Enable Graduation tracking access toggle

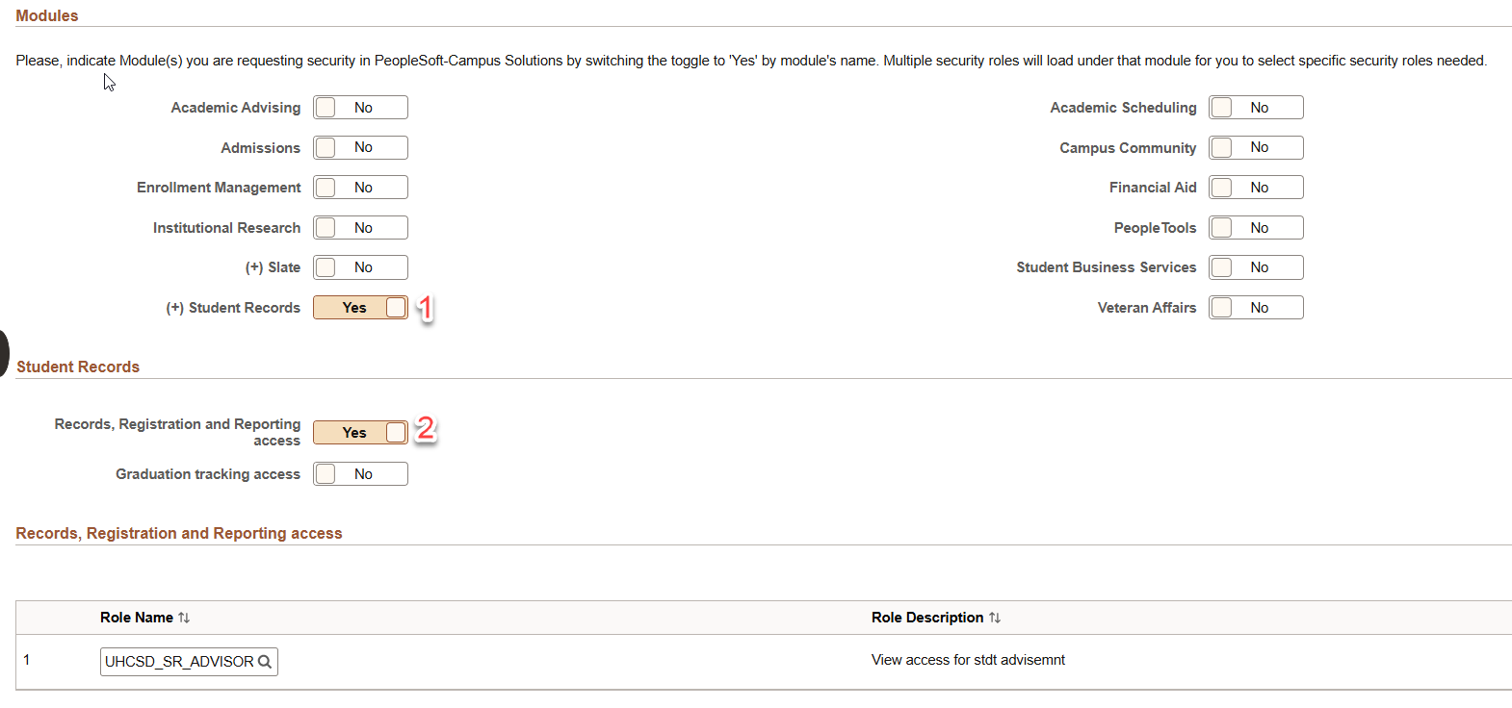click(360, 474)
